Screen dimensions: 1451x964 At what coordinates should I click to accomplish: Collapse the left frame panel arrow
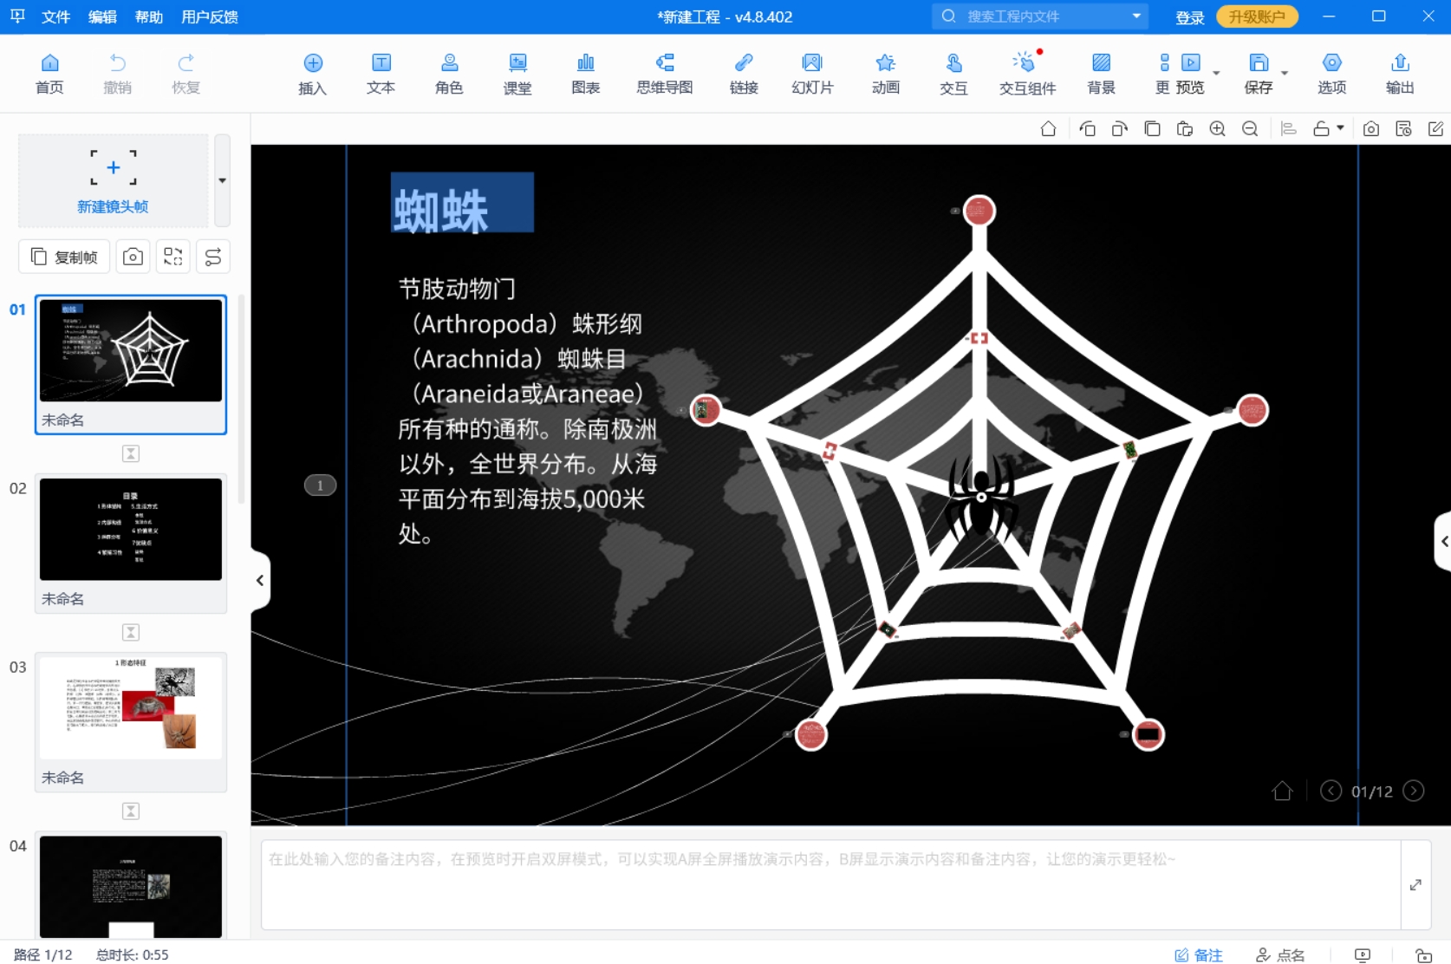click(x=259, y=580)
